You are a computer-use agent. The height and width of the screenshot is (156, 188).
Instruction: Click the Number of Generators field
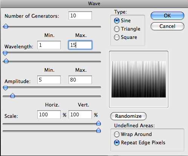tap(80, 15)
